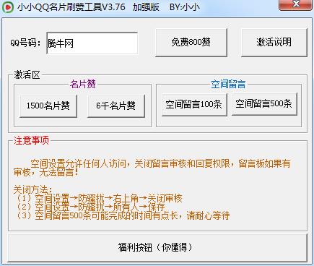
Task: Click 空间留言100条 button
Action: (x=194, y=105)
